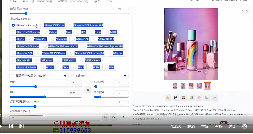Skip to next video track
Viewport: 253px width, 134px height.
[x=21, y=126]
